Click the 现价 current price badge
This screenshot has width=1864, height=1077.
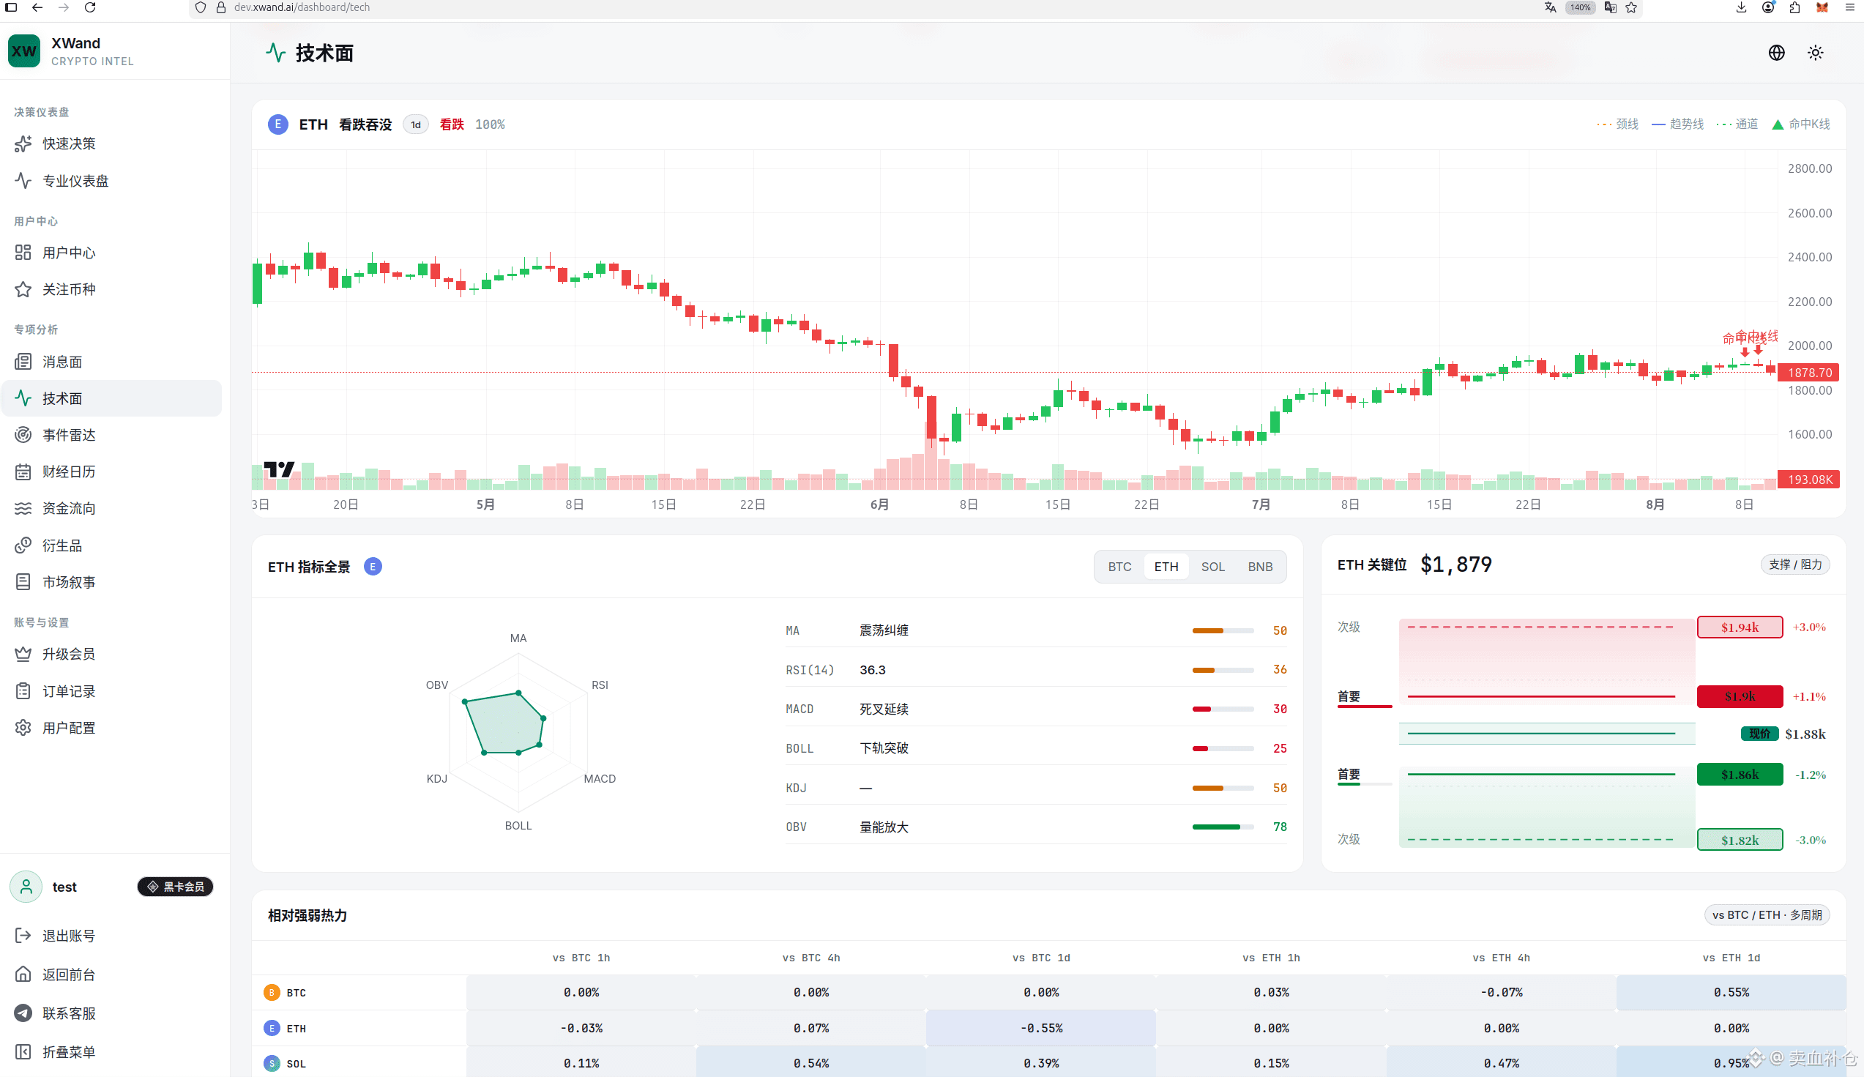(x=1760, y=734)
